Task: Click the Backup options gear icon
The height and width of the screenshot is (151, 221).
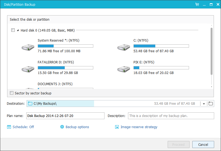Action: point(62,127)
